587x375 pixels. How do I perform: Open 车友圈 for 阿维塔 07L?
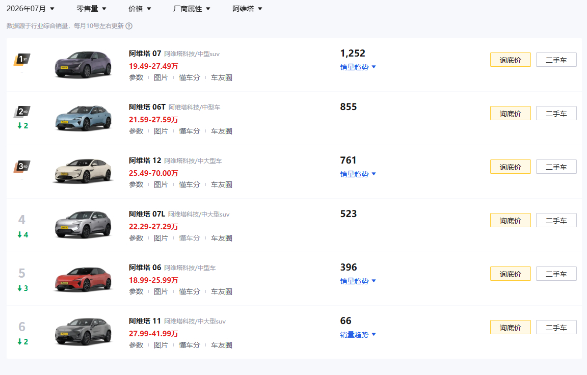pyautogui.click(x=222, y=238)
